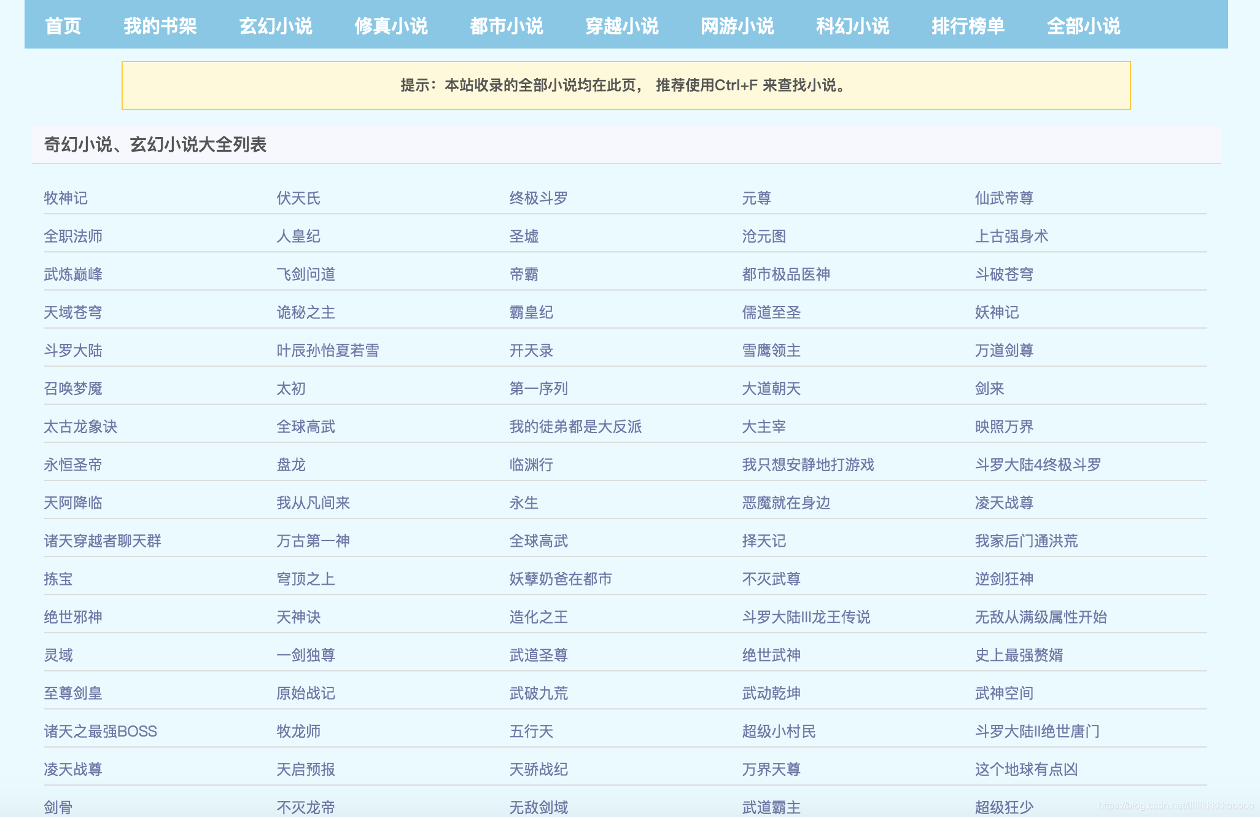Click the 诸天穿越者聊天群 link
Image resolution: width=1260 pixels, height=817 pixels.
point(103,541)
